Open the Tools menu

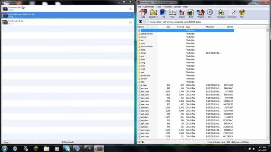click(159, 7)
